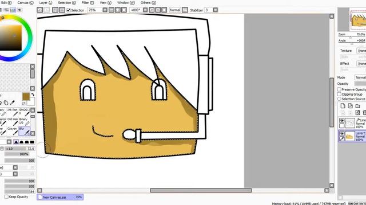Click the Straight line drawing mode icon

(x=185, y=10)
